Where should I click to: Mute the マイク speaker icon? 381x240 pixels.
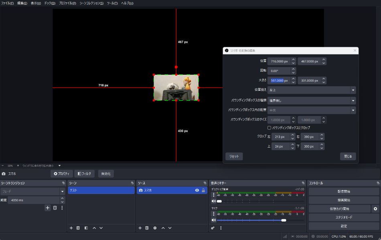[213, 220]
